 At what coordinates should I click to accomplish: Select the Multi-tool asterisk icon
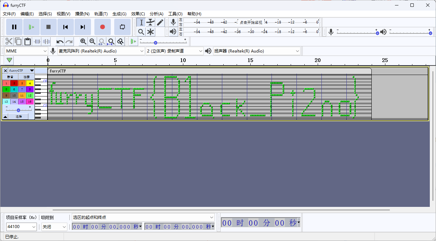[x=150, y=32]
